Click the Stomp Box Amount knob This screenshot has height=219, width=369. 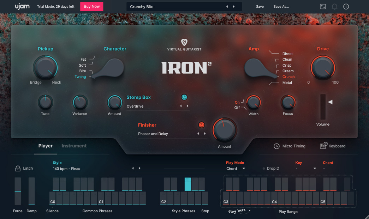tap(115, 103)
